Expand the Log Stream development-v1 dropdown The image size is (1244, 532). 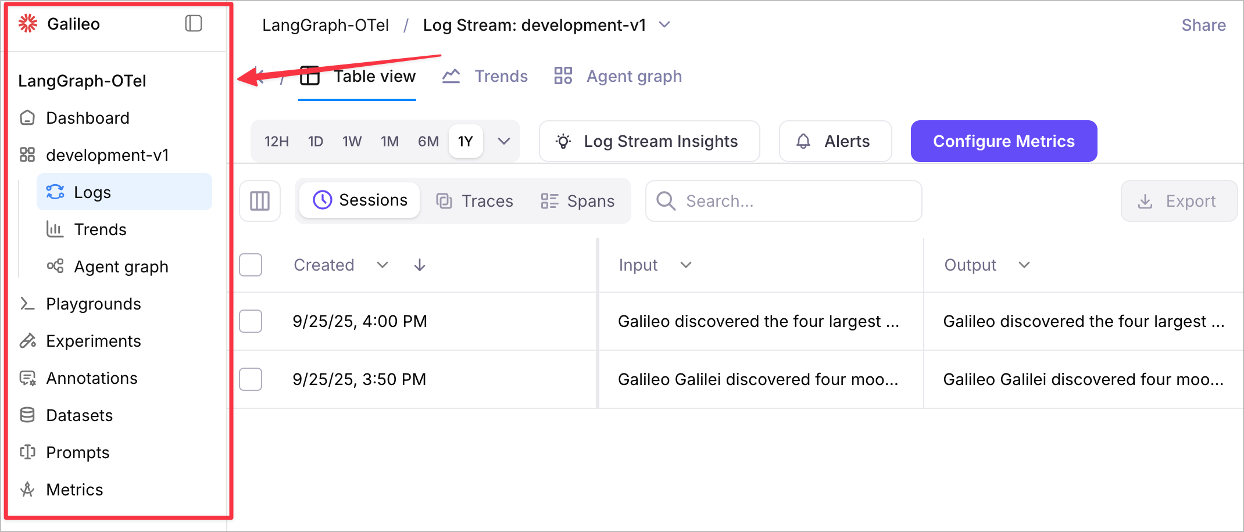pos(664,24)
